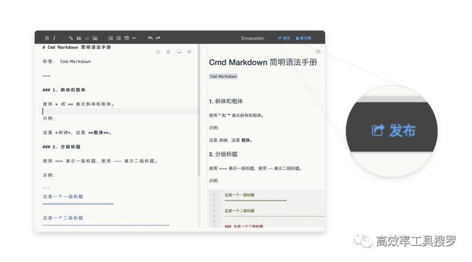
Task: Click the blue '这是一个一级标题' line in the editor
Action: (62, 196)
